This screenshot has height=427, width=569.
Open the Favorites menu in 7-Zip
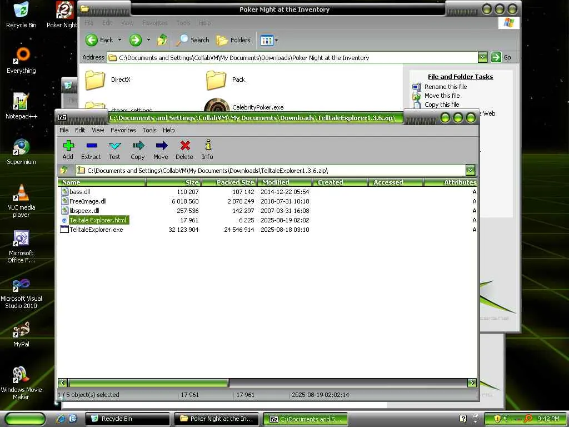tap(123, 130)
